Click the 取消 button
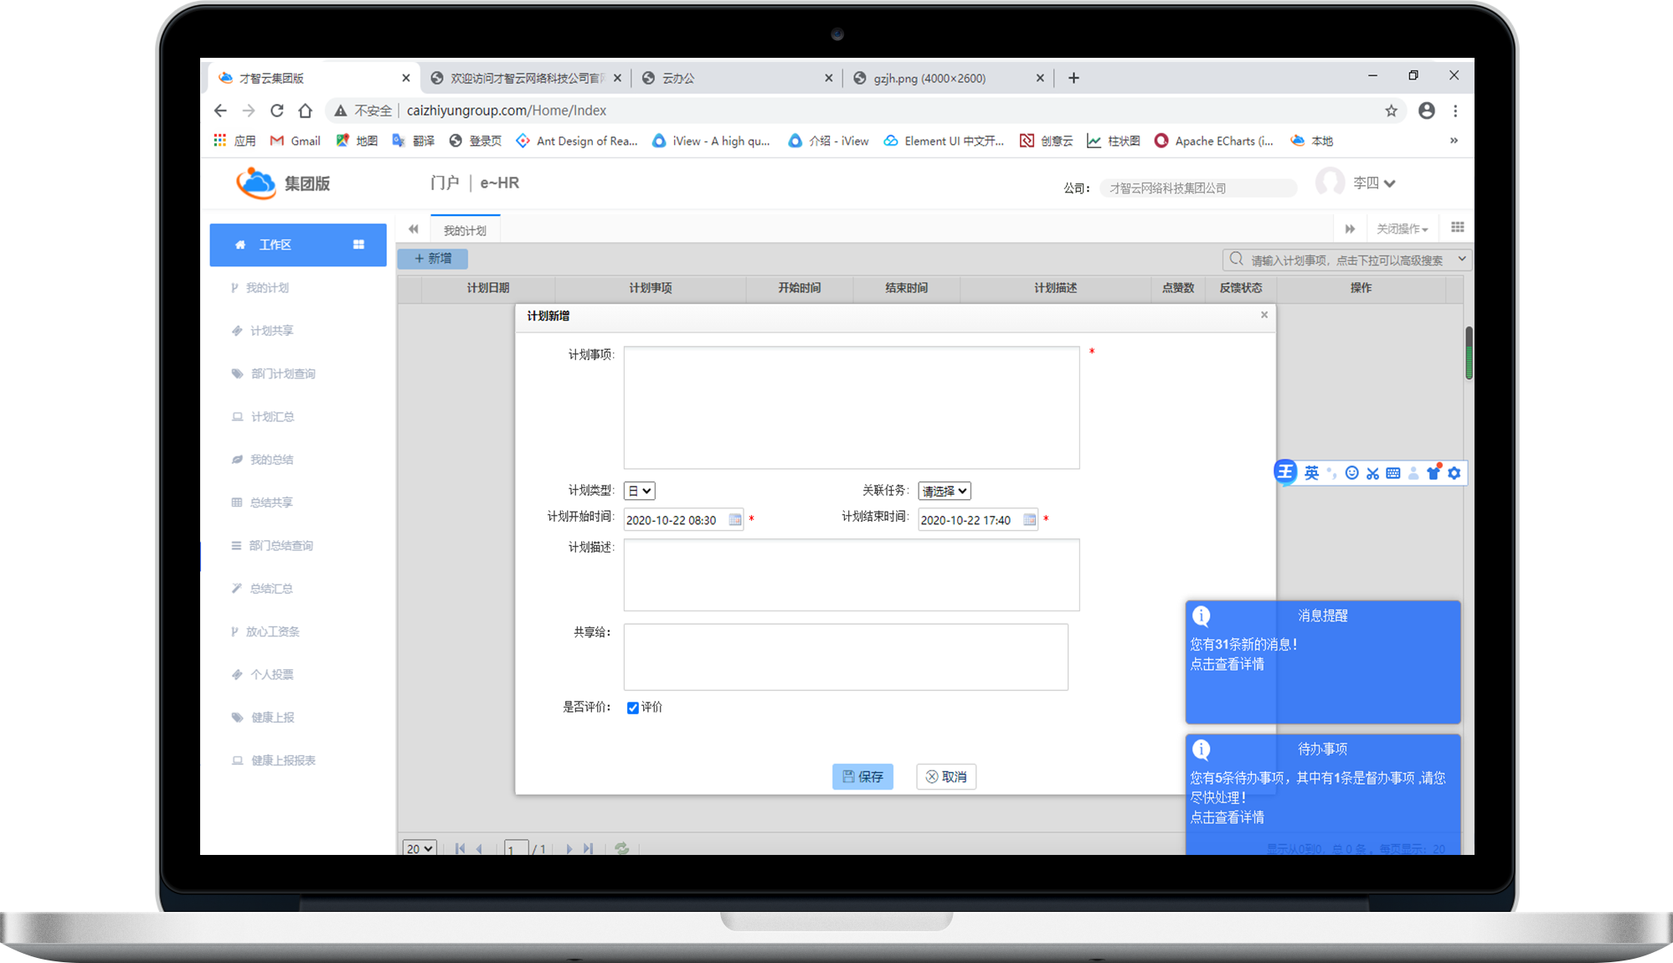The height and width of the screenshot is (963, 1673). pos(945,776)
